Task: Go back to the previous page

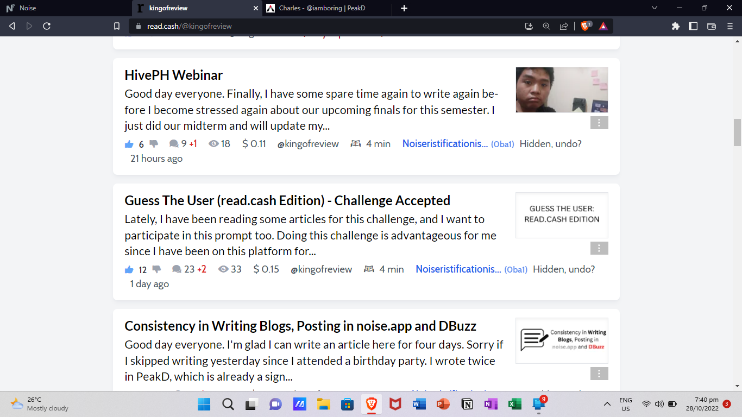Action: point(12,26)
